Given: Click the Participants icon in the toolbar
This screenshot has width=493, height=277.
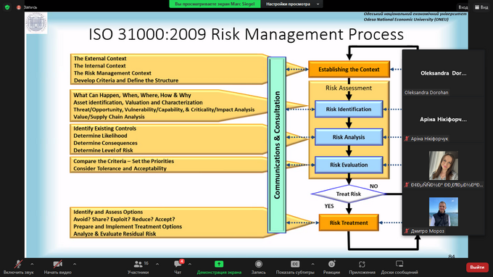Looking at the screenshot, I should (x=138, y=265).
